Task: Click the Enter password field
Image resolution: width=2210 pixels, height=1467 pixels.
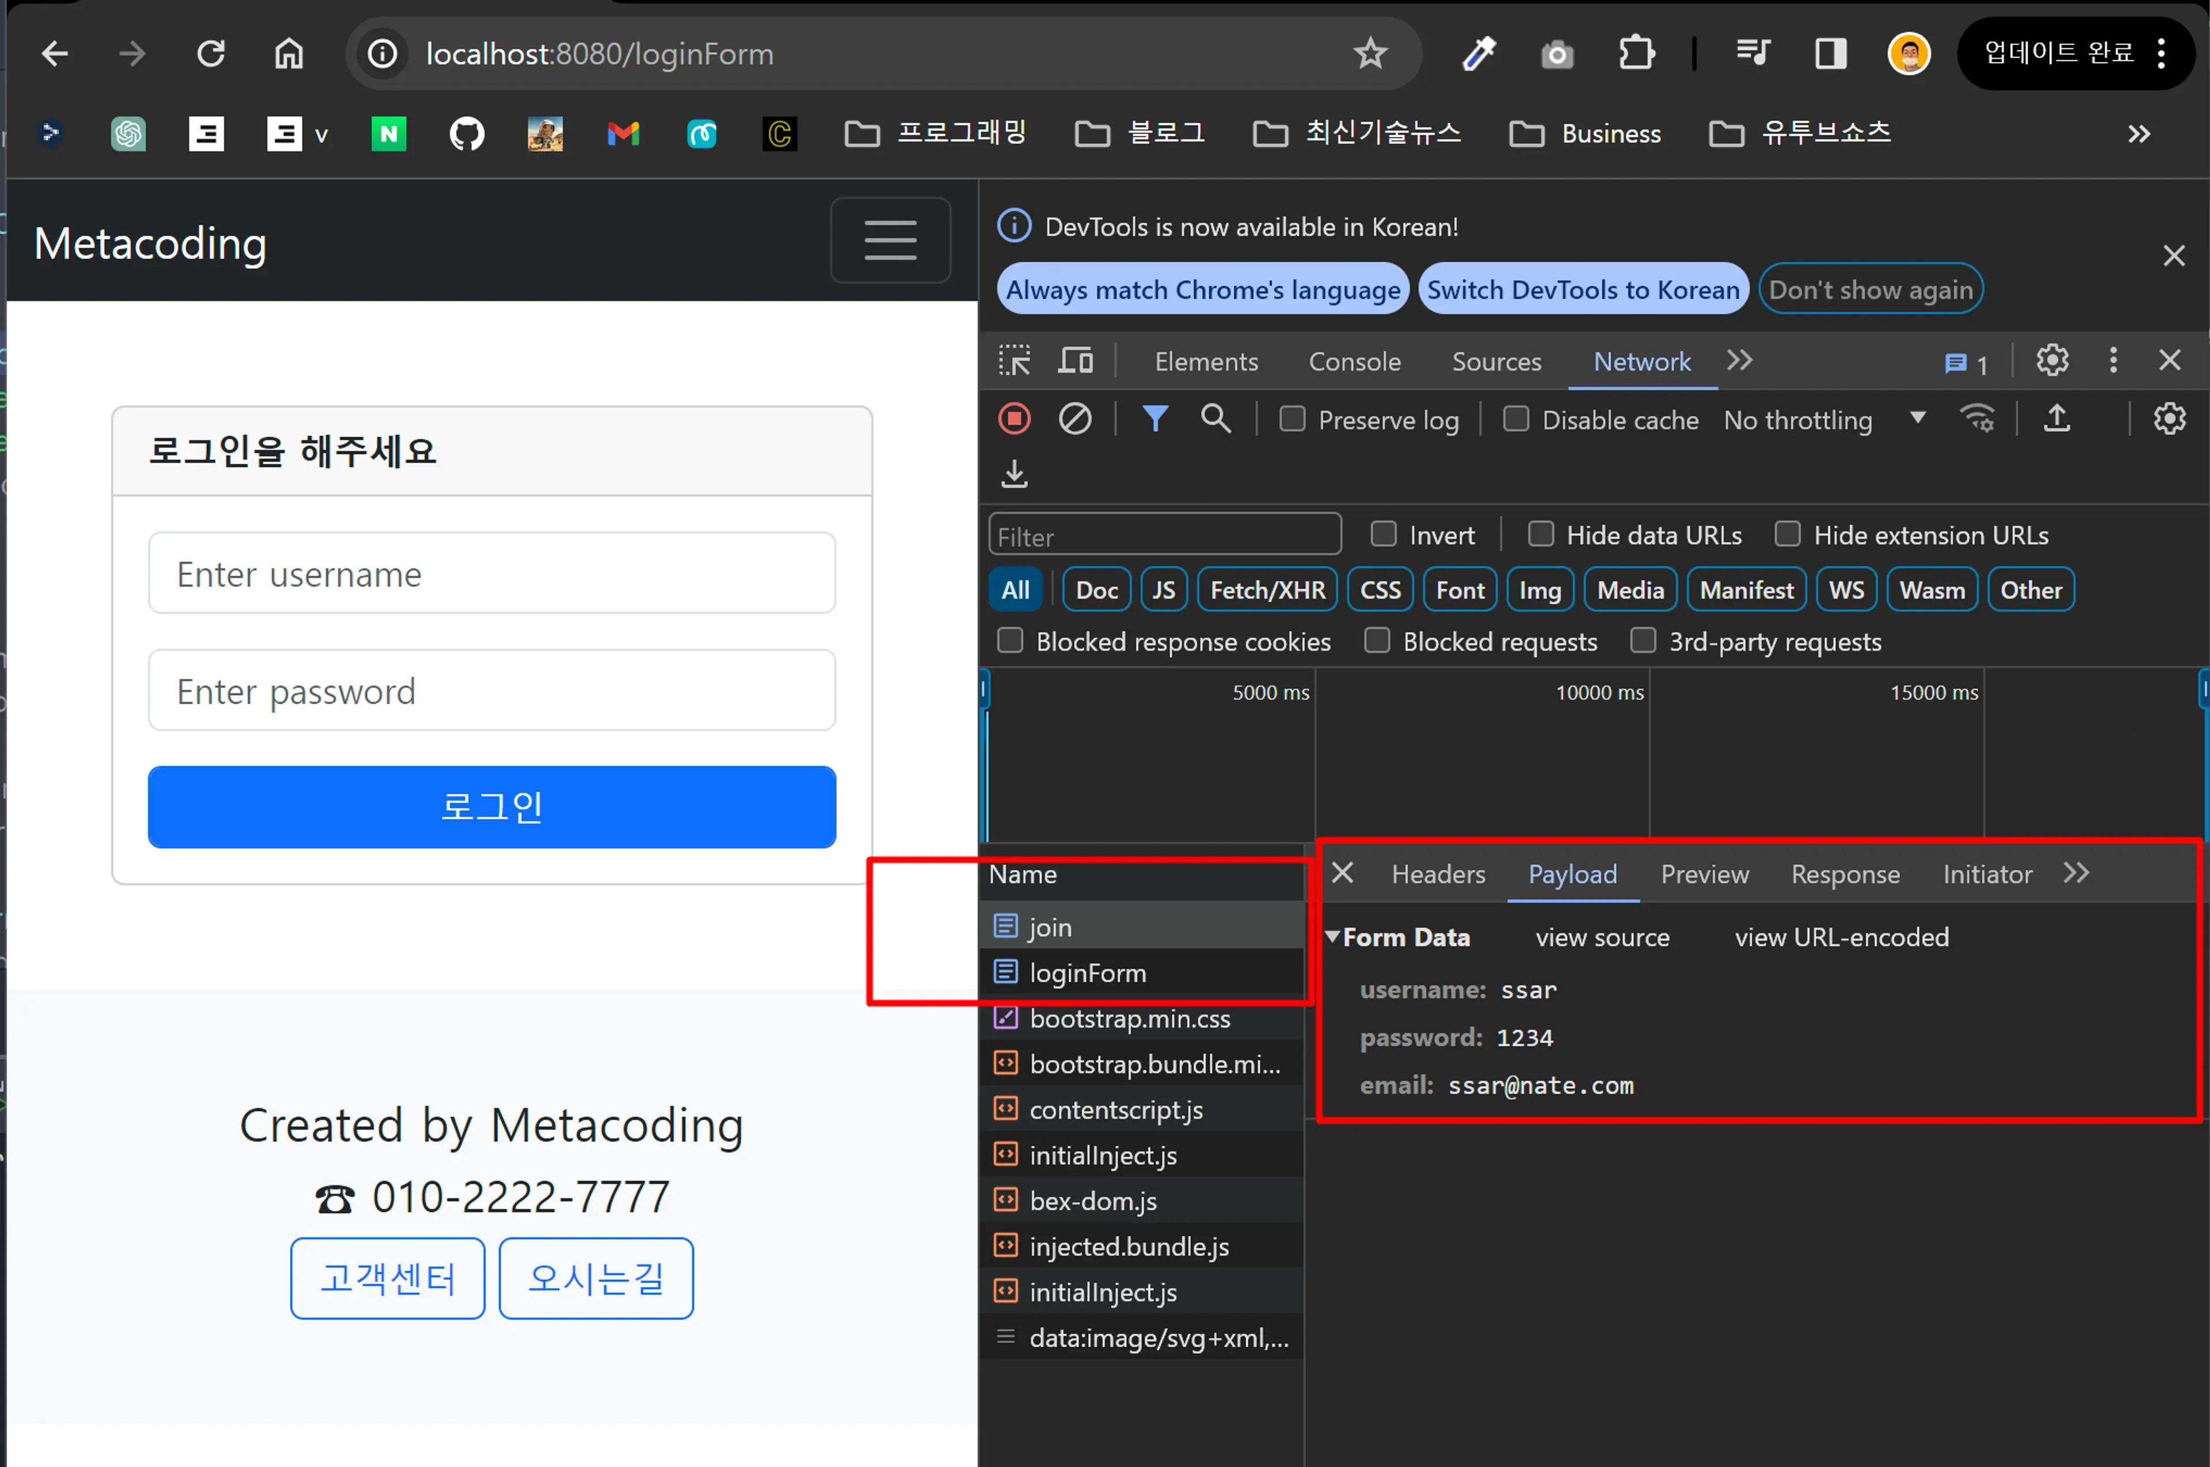Action: [491, 691]
